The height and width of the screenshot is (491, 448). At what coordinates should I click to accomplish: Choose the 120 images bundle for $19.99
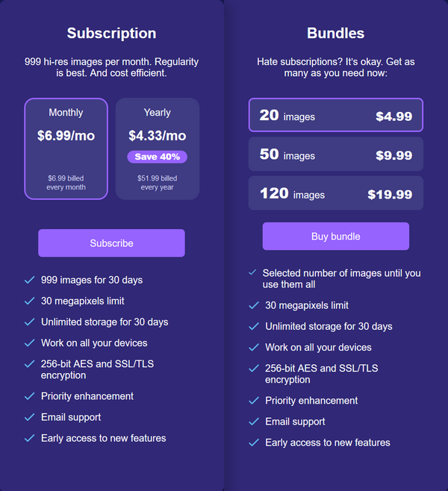pos(335,193)
